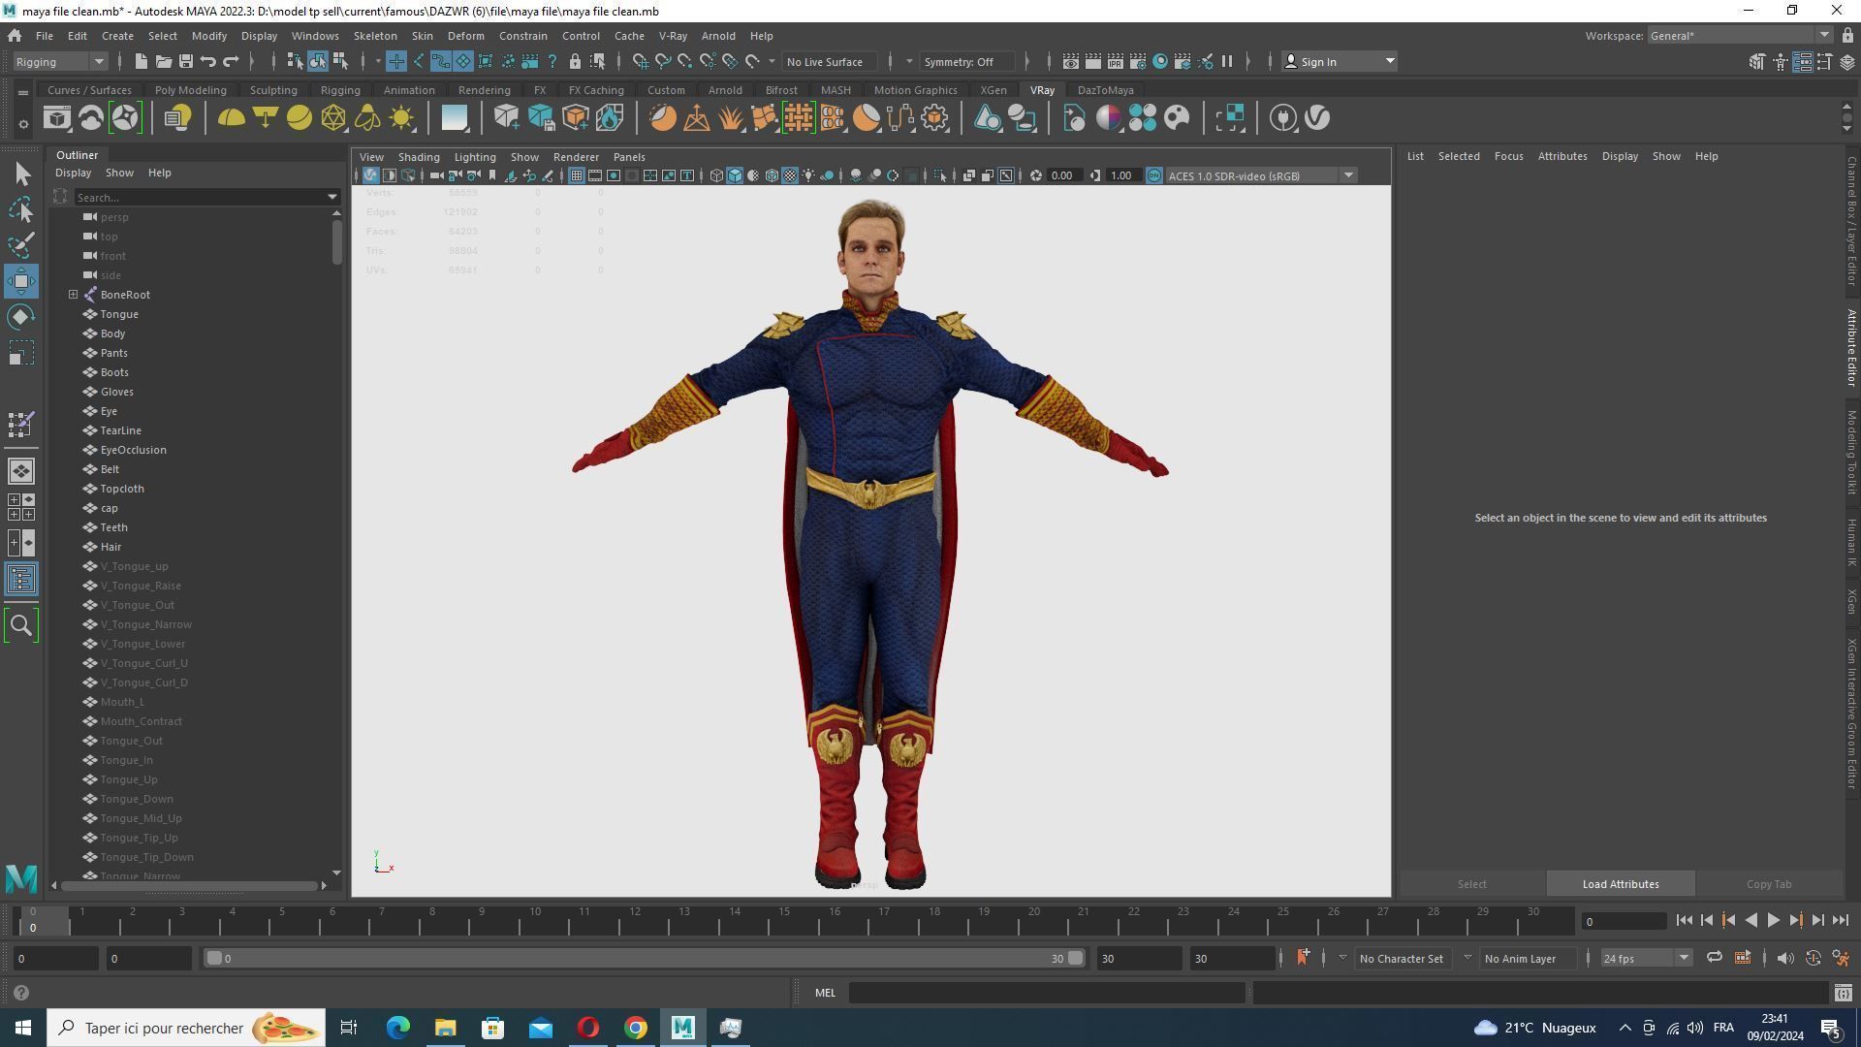Open the Sign In dropdown arrow
The height and width of the screenshot is (1047, 1861).
point(1390,62)
